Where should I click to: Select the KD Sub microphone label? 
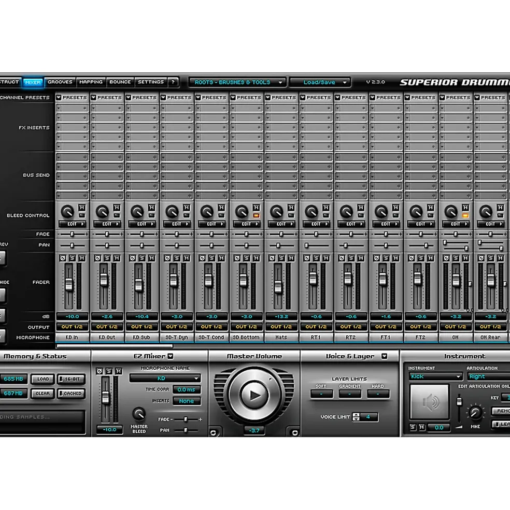[141, 337]
